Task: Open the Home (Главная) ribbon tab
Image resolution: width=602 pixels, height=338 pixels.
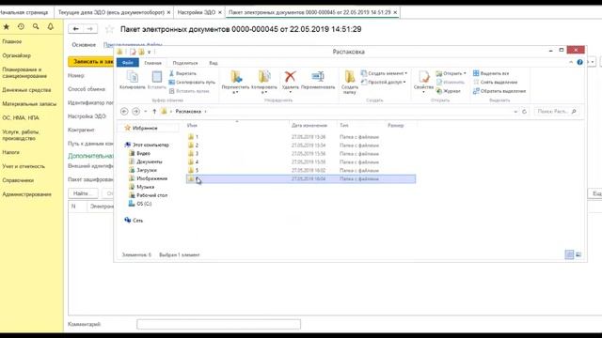Action: [x=152, y=63]
